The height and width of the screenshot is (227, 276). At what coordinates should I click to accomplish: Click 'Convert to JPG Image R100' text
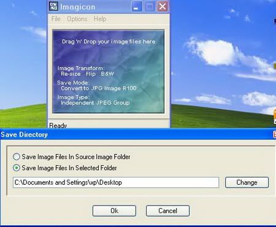tap(99, 88)
